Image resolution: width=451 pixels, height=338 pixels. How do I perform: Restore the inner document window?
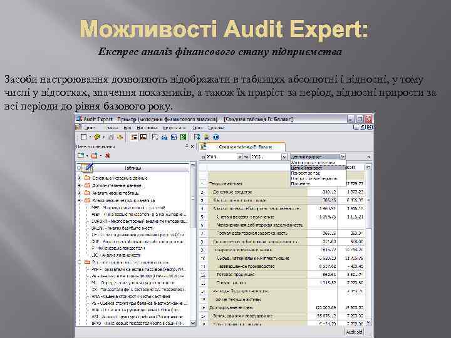[363, 126]
